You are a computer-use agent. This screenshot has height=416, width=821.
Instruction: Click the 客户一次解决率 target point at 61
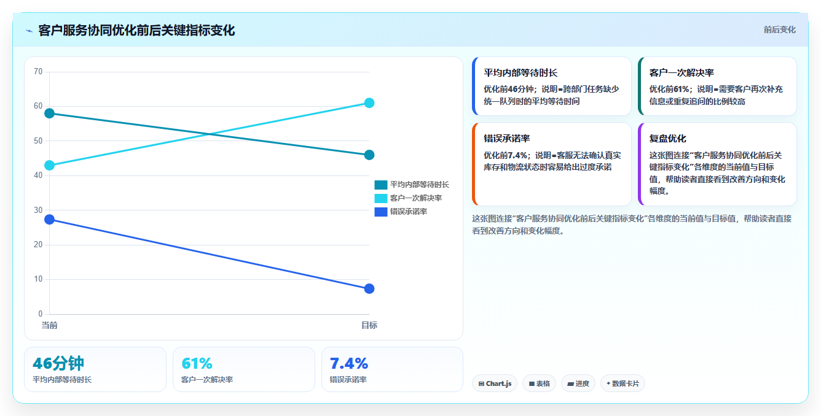click(369, 103)
